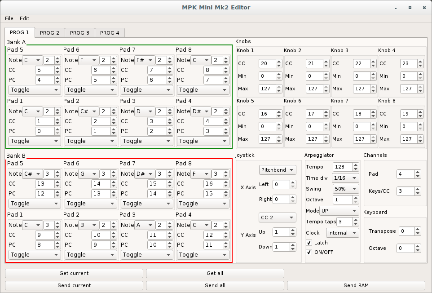Open Bank B Pad 4 Toggle mode dropdown
This screenshot has height=293, width=432.
(x=203, y=255)
